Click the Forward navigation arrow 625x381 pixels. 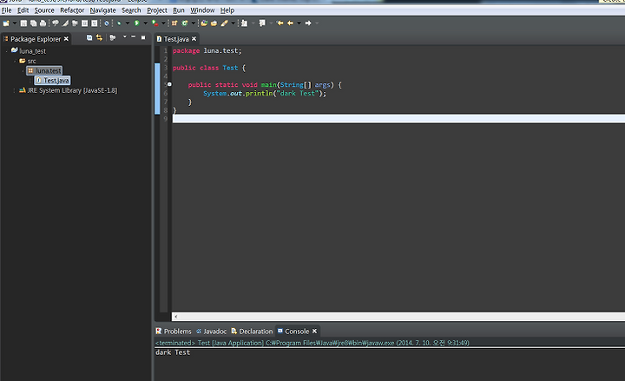308,23
